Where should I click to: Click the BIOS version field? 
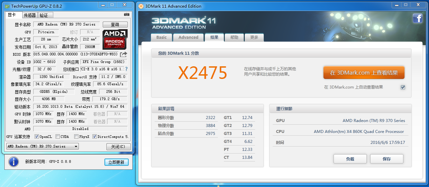75,54
